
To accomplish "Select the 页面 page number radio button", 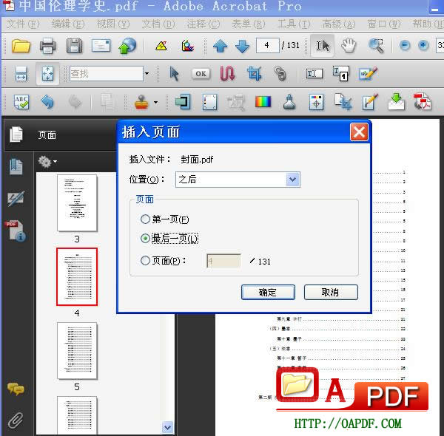I will click(145, 260).
